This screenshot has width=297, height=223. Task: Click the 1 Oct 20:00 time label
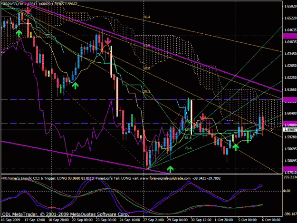coord(224,220)
